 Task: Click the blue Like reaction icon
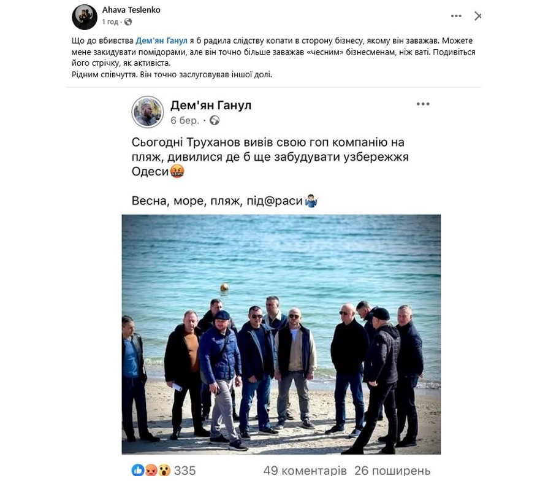[138, 471]
